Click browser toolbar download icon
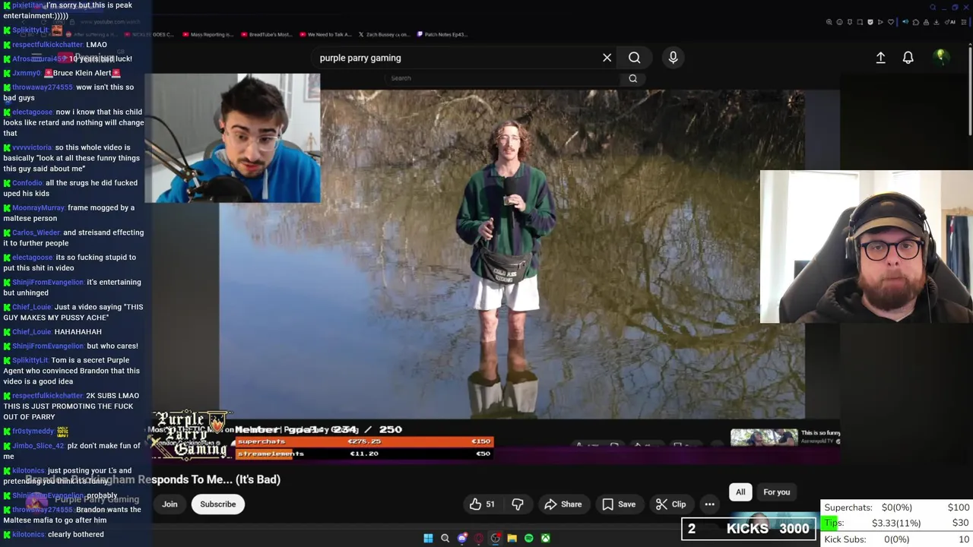 [936, 22]
